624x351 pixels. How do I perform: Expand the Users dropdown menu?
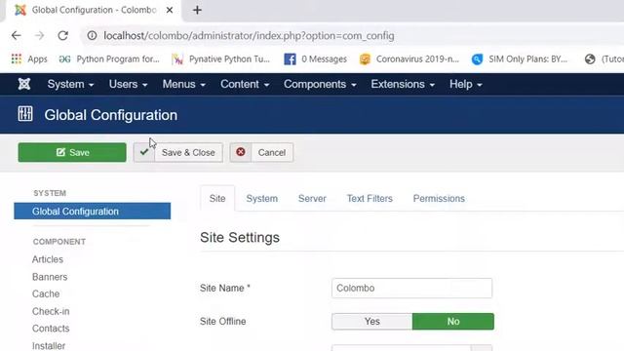pyautogui.click(x=128, y=84)
